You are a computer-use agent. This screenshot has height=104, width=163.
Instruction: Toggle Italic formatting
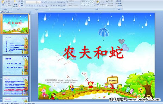click(x=29, y=6)
